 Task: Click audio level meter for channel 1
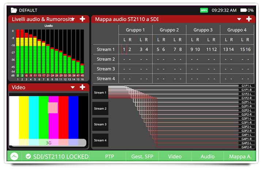coord(18,51)
